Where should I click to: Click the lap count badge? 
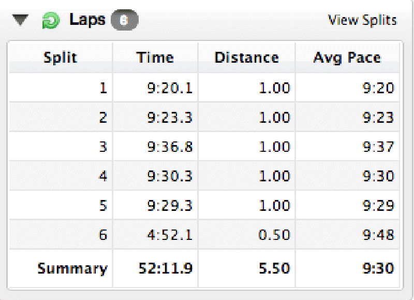coord(124,21)
